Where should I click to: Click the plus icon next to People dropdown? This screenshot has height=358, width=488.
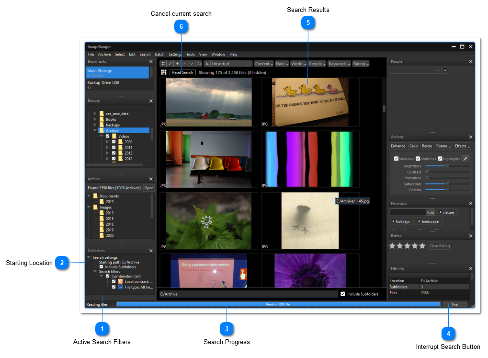[x=445, y=70]
